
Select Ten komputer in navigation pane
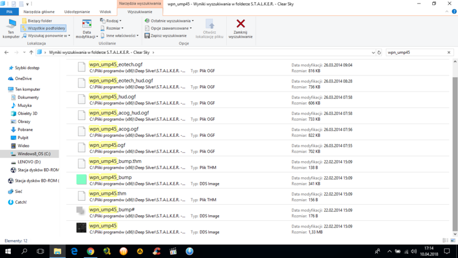tap(24, 89)
